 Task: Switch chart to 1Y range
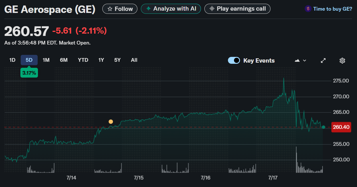(x=101, y=60)
